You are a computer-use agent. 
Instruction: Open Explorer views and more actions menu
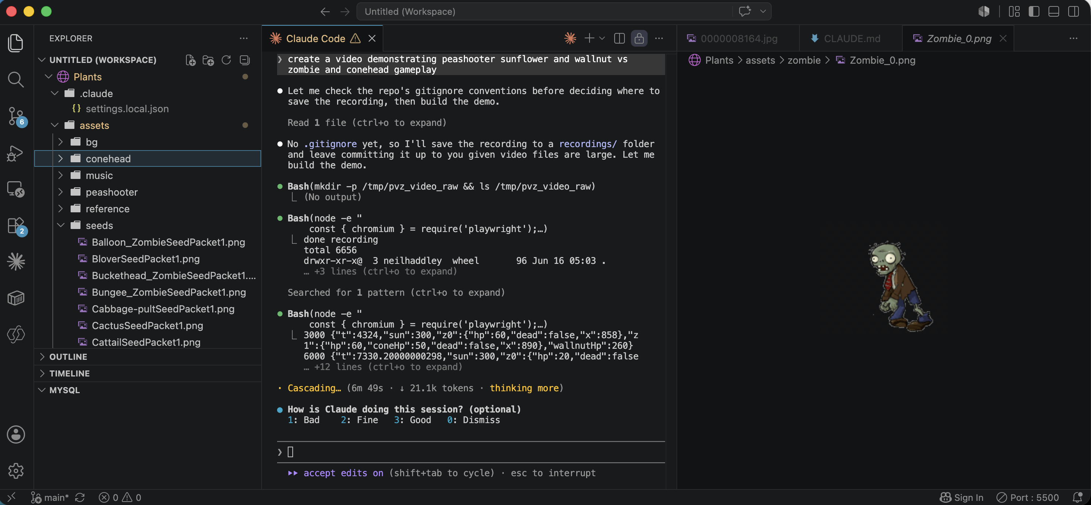click(244, 39)
